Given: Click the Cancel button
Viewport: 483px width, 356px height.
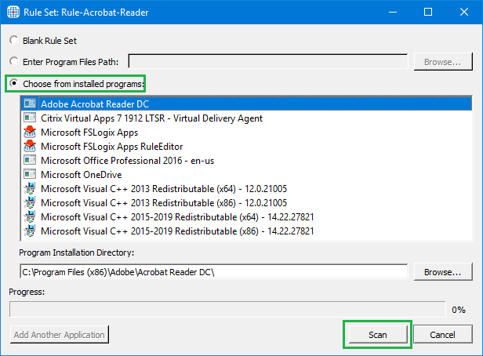Looking at the screenshot, I should tap(443, 335).
